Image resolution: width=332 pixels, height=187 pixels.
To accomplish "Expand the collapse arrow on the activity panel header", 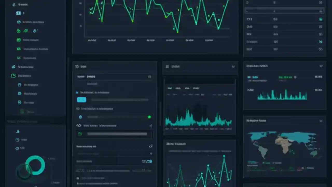I will tap(233, 66).
